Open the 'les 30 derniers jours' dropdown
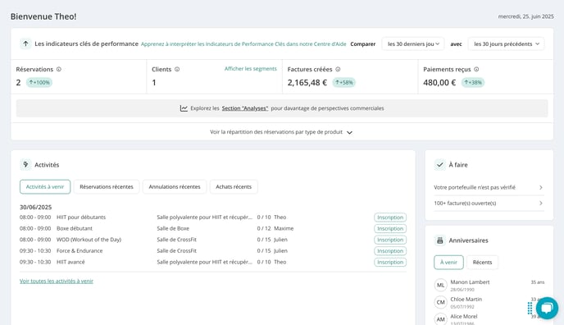 413,44
